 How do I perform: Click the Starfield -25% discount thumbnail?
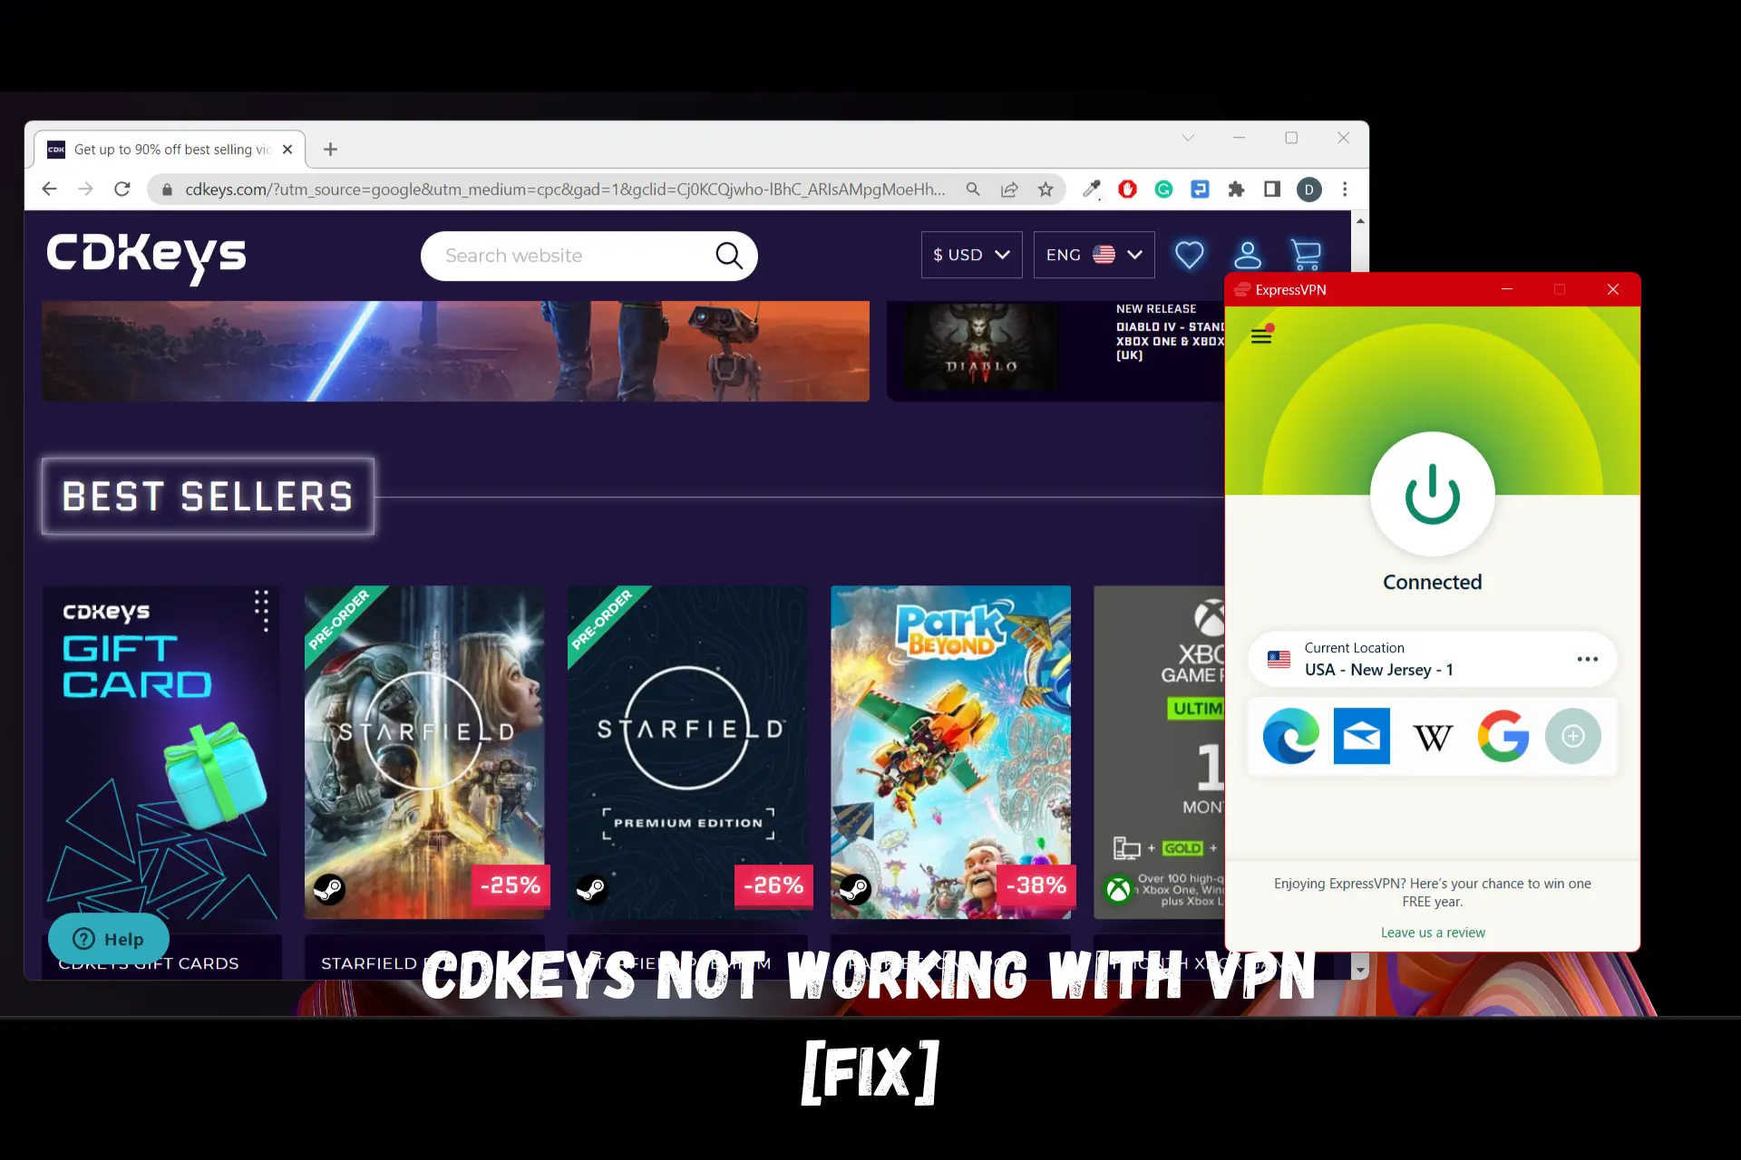pos(425,751)
